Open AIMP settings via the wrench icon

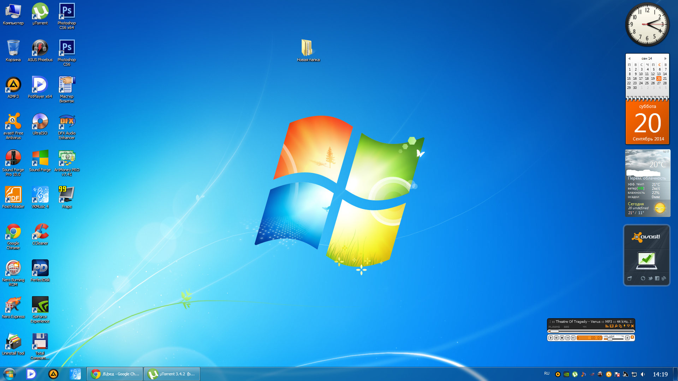pos(616,326)
